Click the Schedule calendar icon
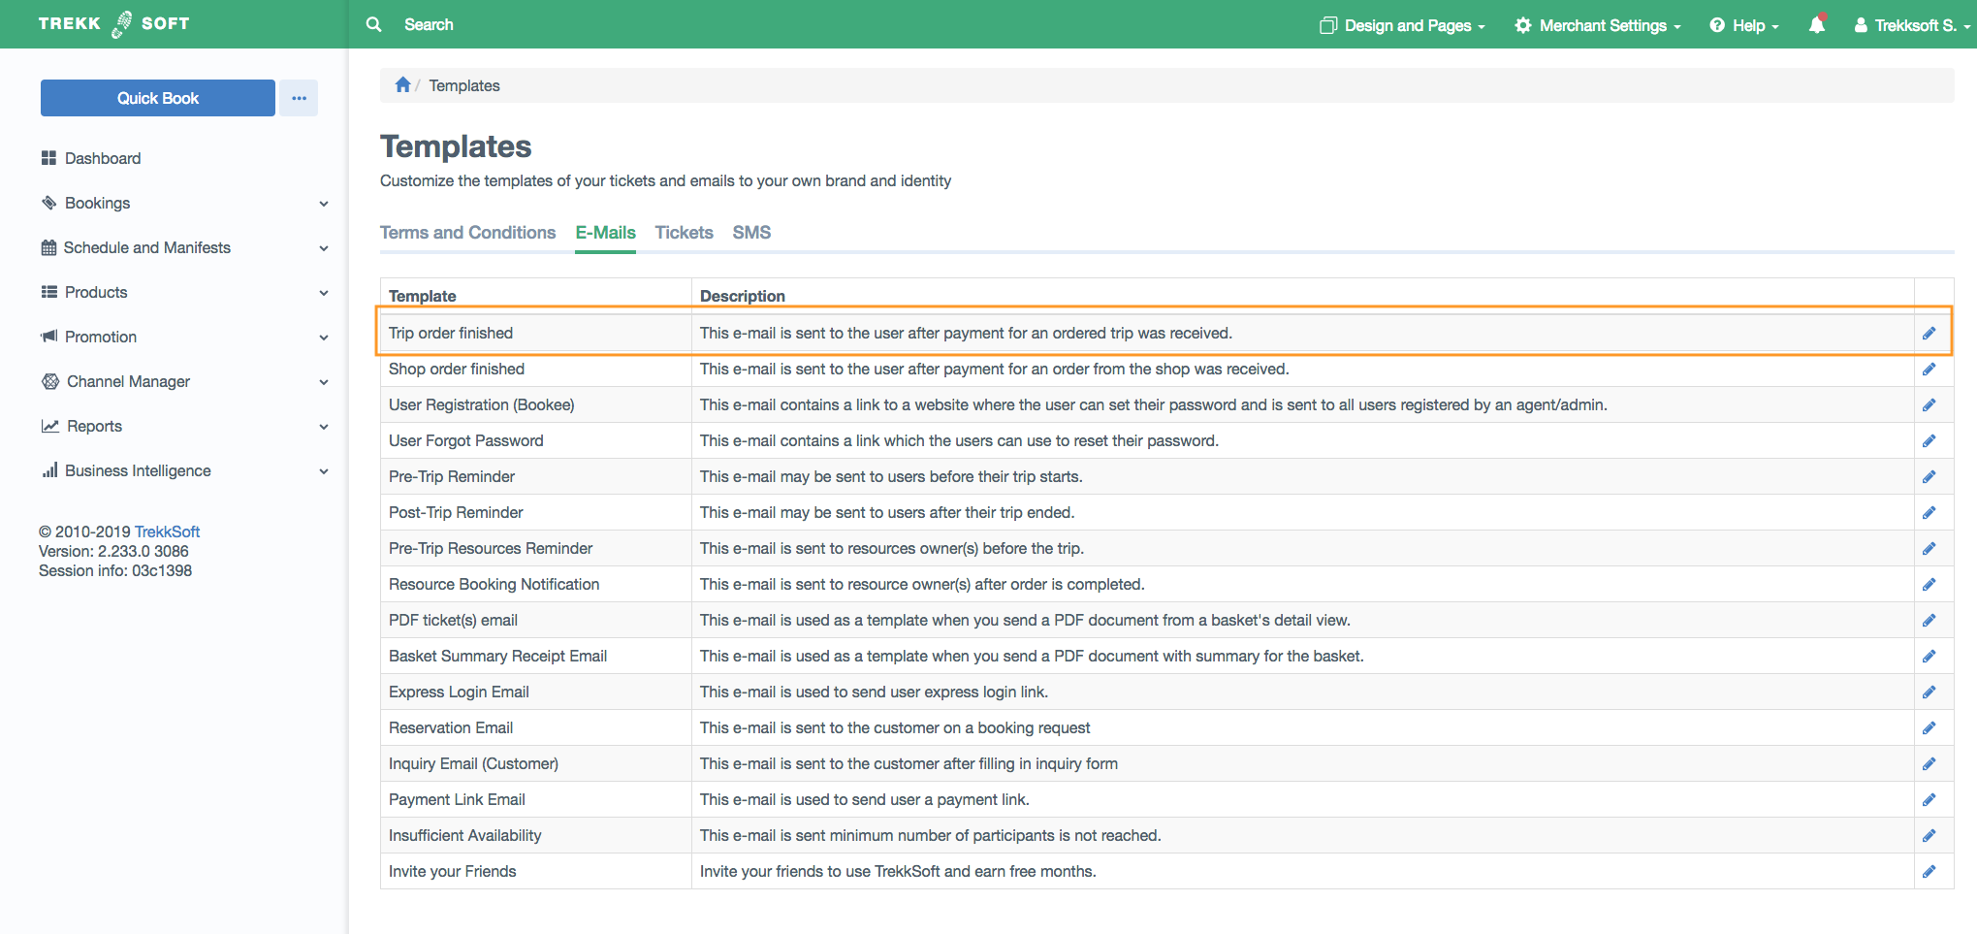The width and height of the screenshot is (1977, 934). pos(48,247)
